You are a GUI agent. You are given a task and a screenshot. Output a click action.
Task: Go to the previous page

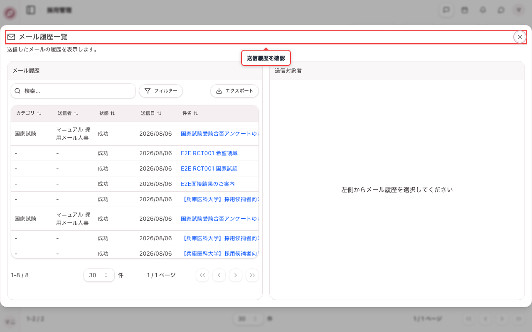[x=219, y=275]
